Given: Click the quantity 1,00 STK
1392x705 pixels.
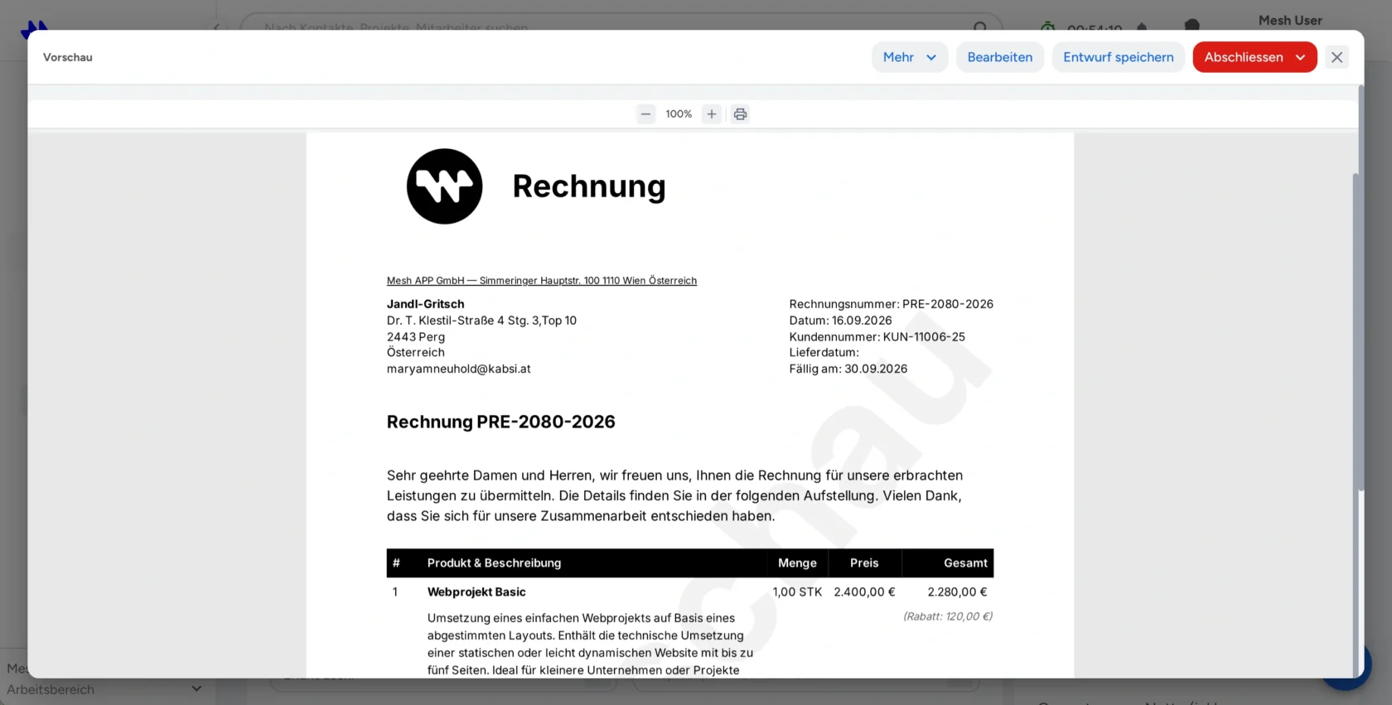Looking at the screenshot, I should 797,592.
